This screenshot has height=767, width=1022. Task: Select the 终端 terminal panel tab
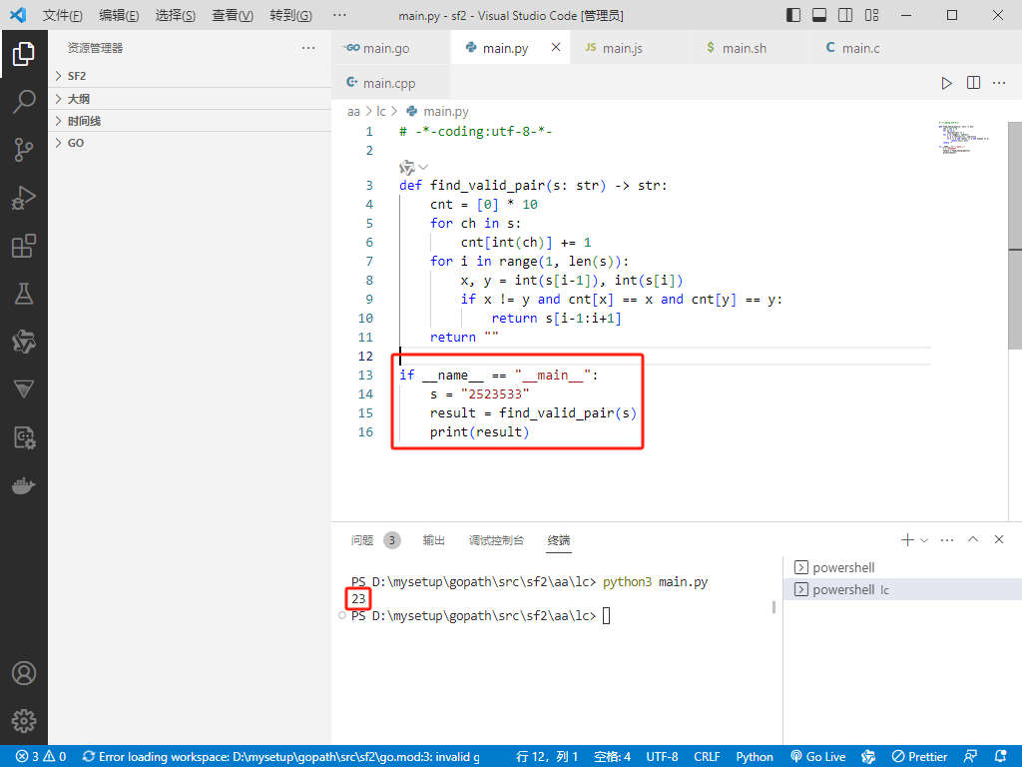pyautogui.click(x=559, y=540)
